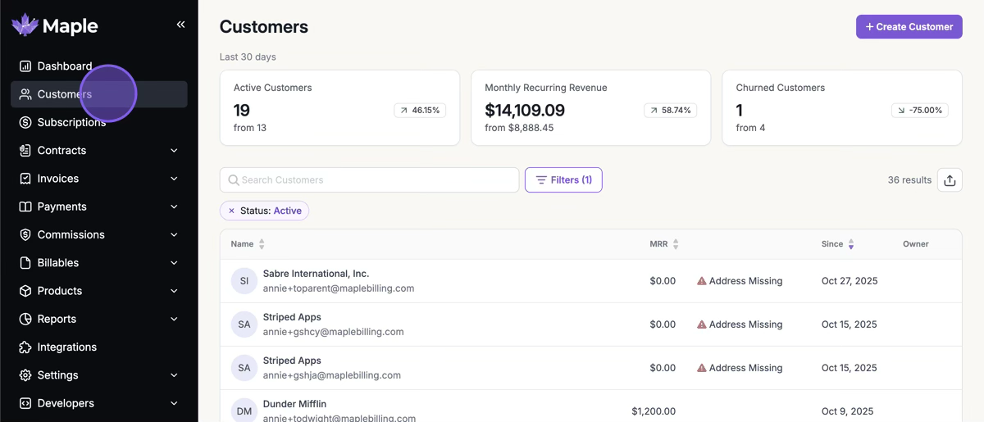Click the export icon next to results count

(950, 180)
